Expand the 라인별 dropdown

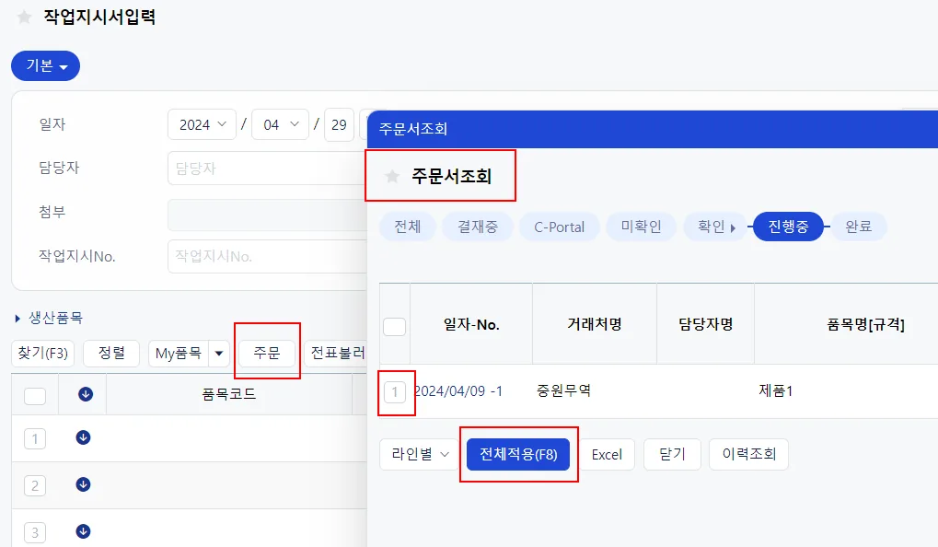(x=420, y=454)
